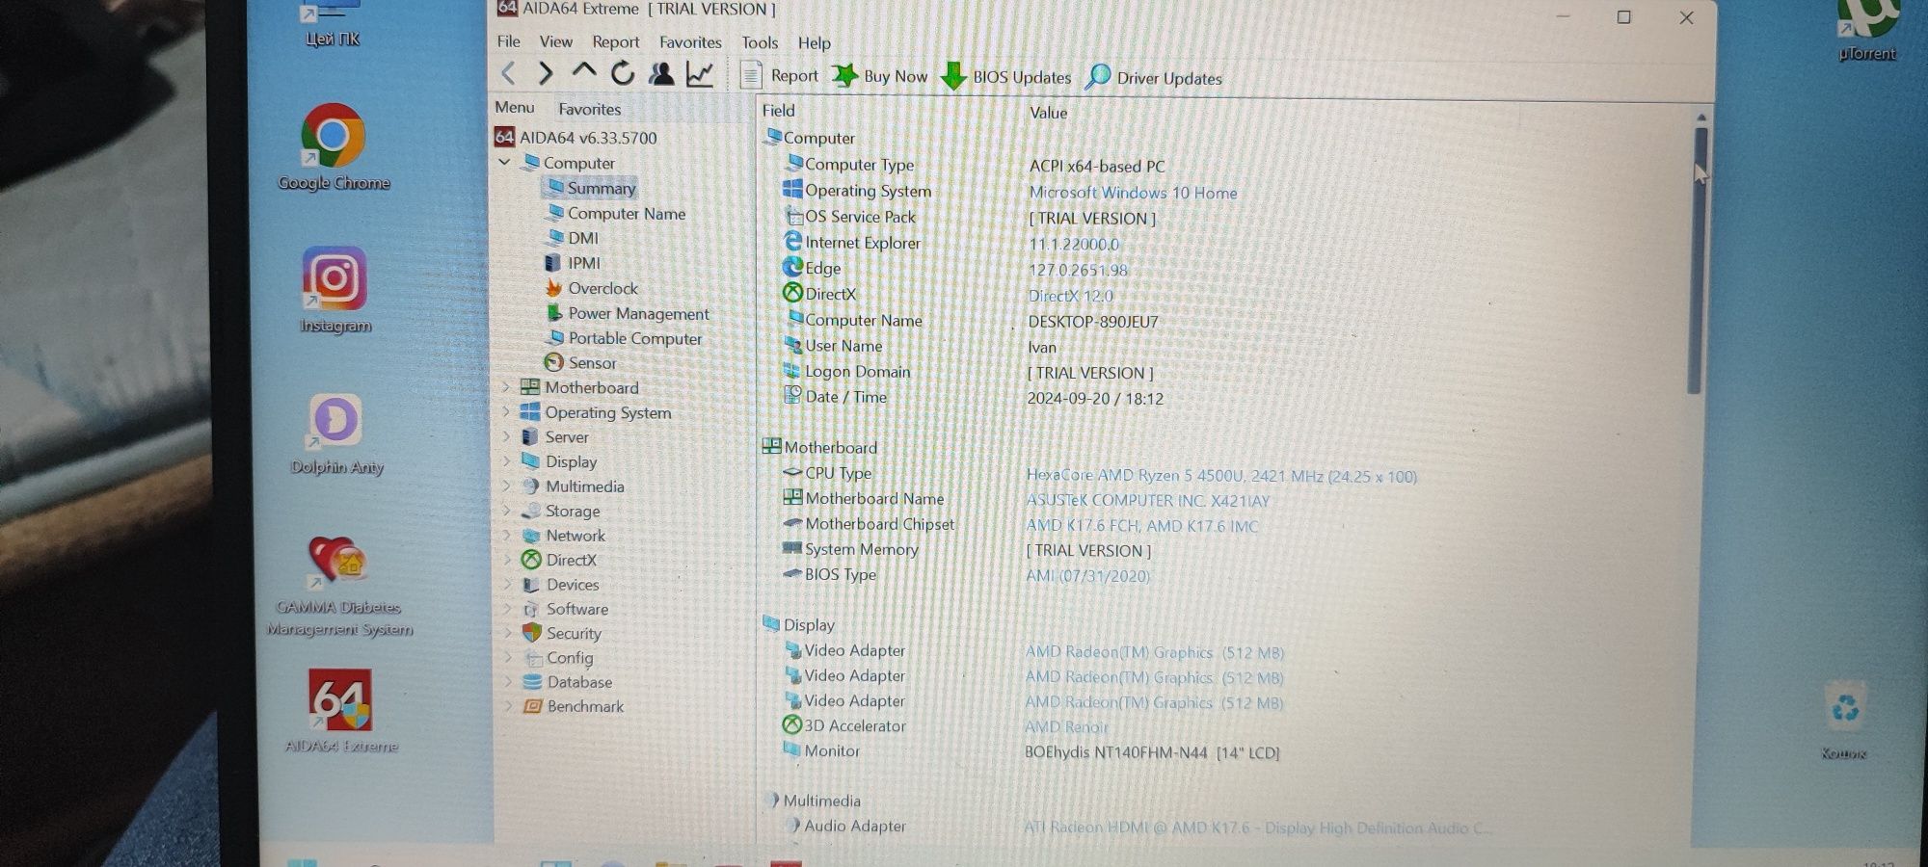Open ASUSTeK COMPUTER INC. X421IAY link
Screen dimensions: 1928x867
tap(1147, 501)
